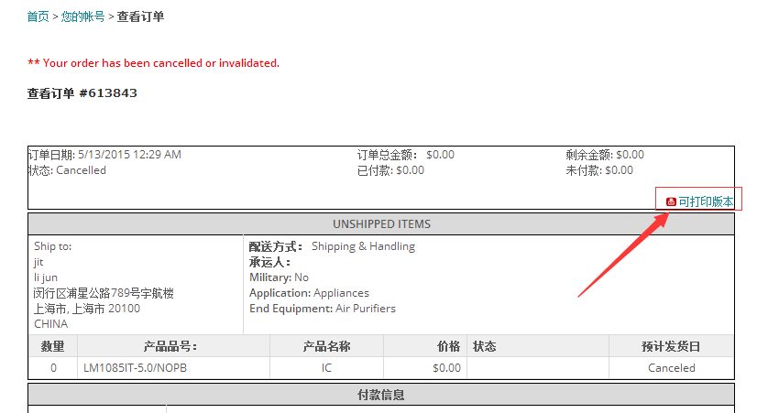The image size is (768, 413).
Task: Click the End Equipment: Air Purifiers line
Action: click(323, 309)
